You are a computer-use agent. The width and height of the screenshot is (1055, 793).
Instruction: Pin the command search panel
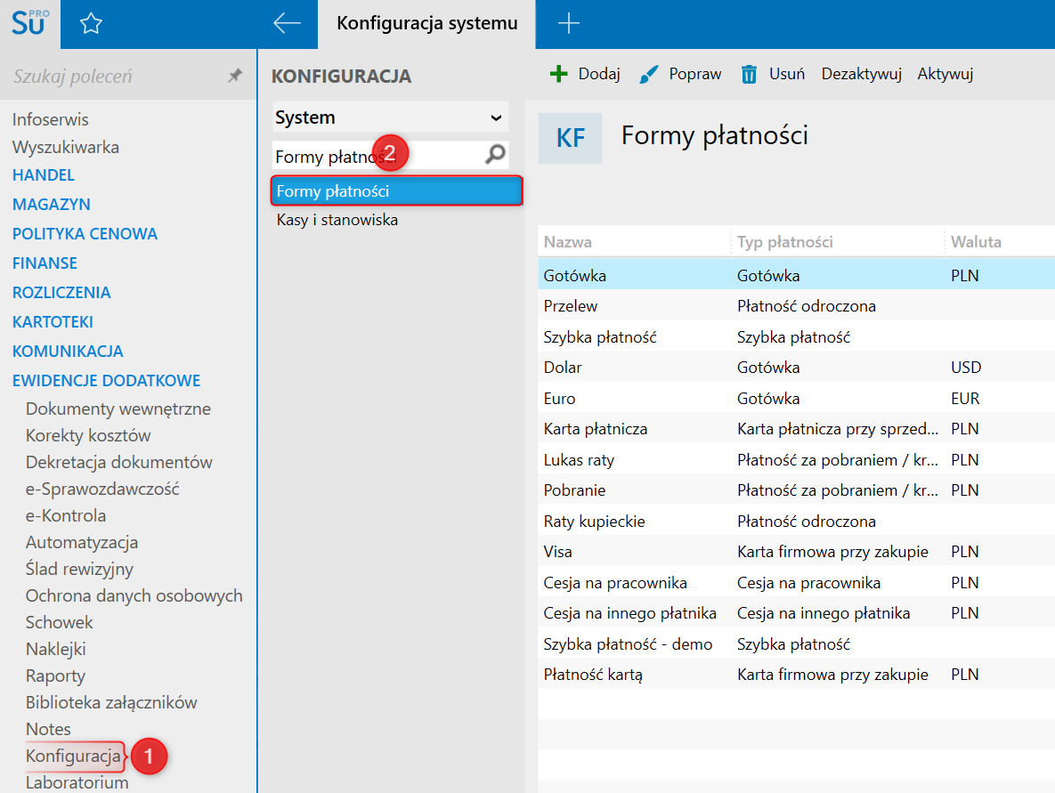point(235,76)
